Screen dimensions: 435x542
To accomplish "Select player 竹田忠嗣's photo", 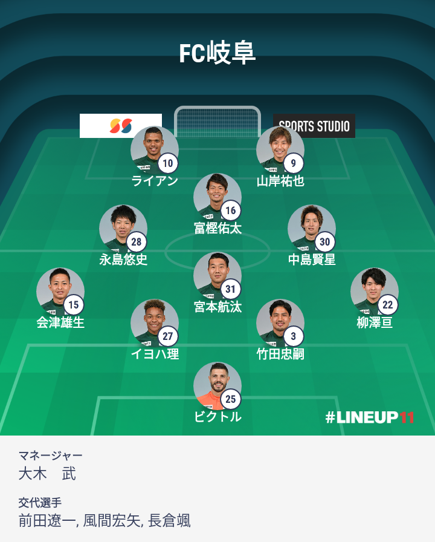I will coord(280,323).
